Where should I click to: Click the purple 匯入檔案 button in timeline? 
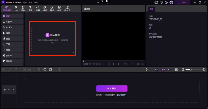(112, 88)
